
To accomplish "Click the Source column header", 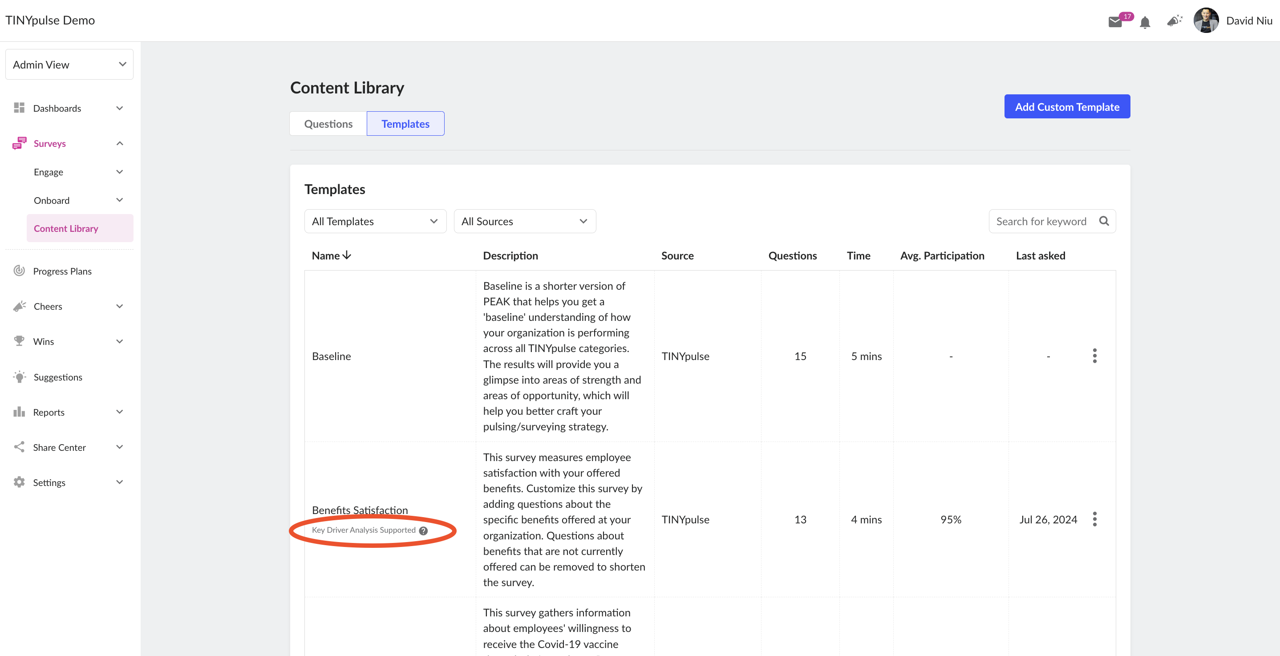I will pyautogui.click(x=678, y=255).
